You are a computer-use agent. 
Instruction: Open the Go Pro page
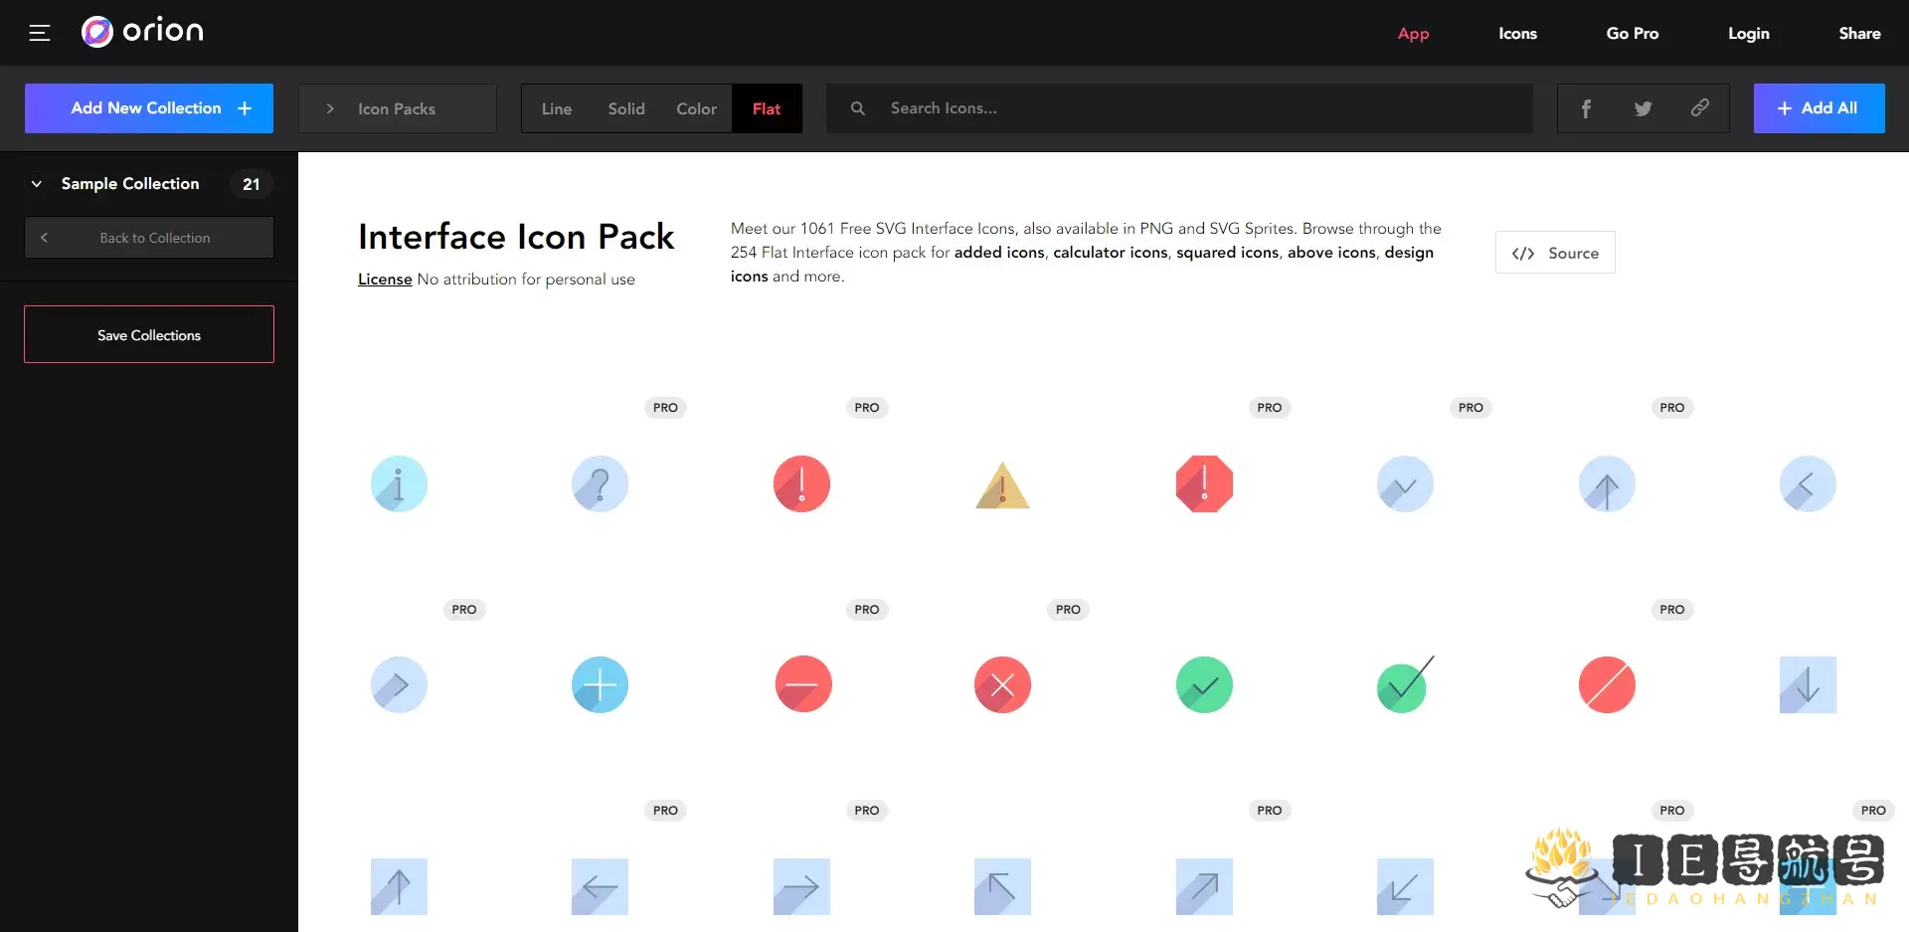point(1632,33)
